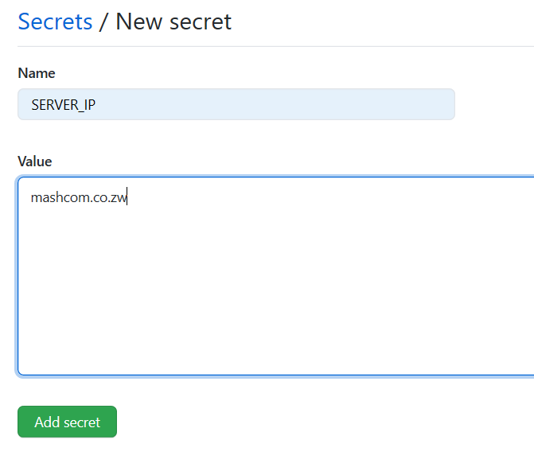Click before the 'm' of mashcom.co.zw
This screenshot has height=467, width=534.
point(31,198)
